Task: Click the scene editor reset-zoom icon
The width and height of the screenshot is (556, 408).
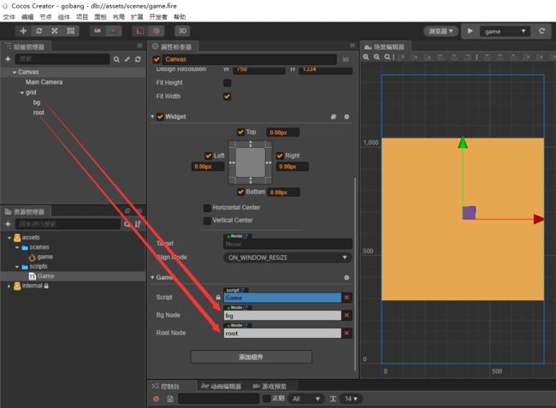Action: point(387,56)
